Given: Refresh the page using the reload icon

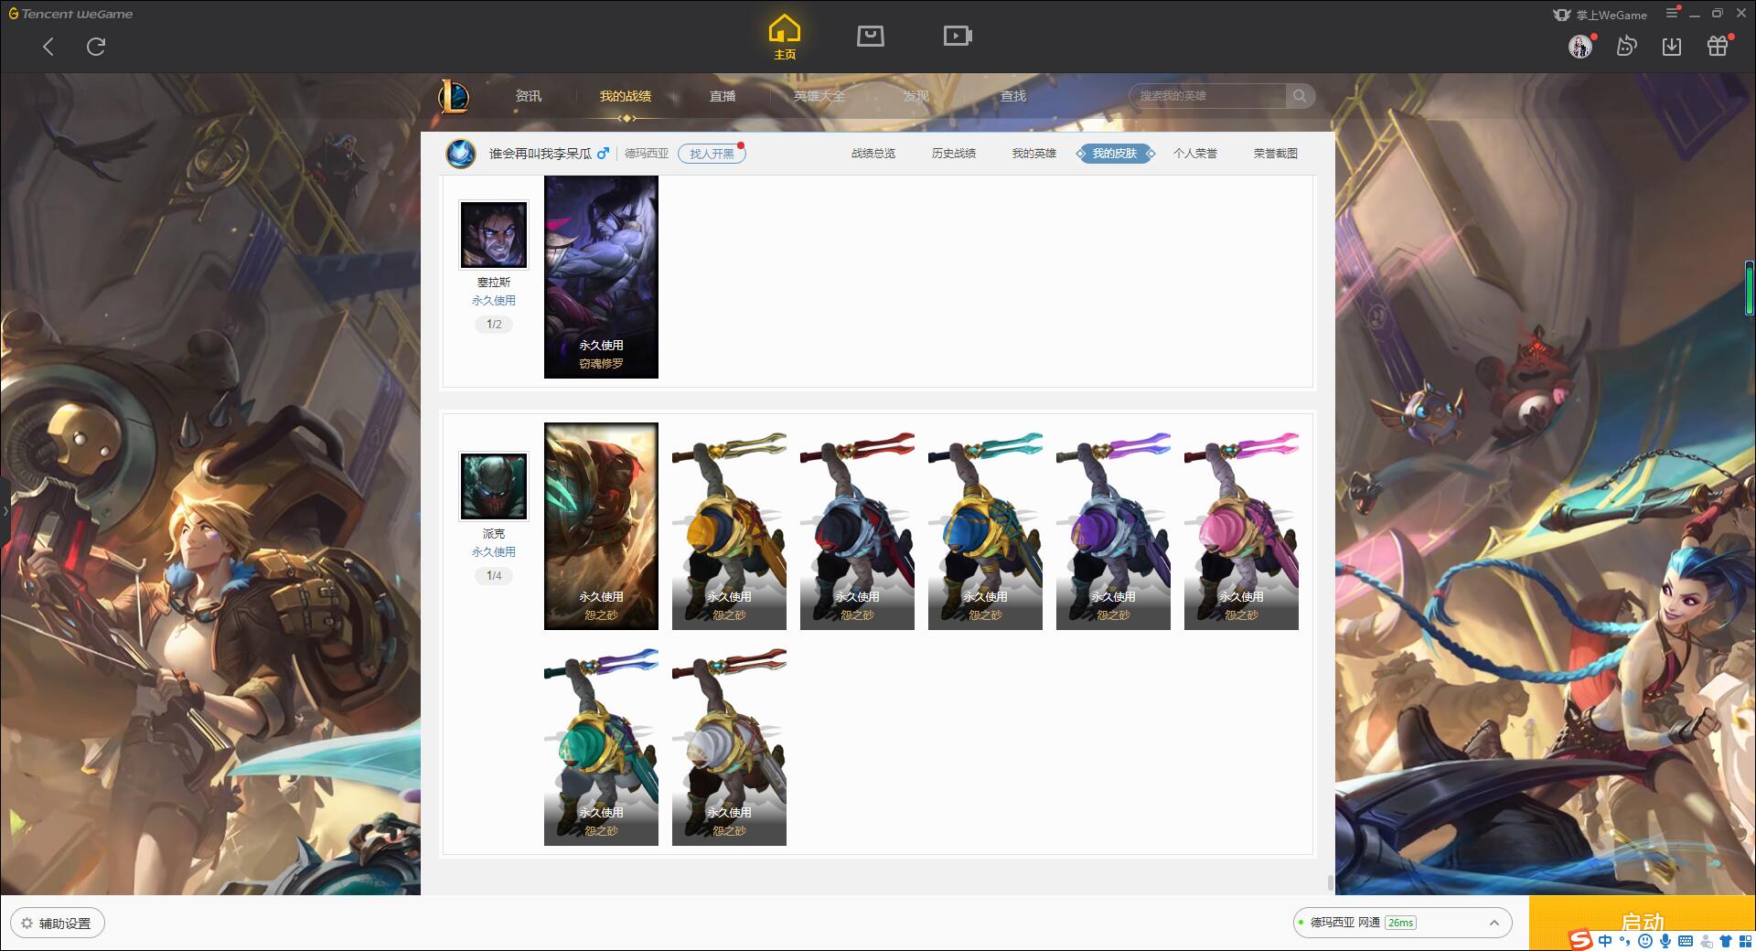Looking at the screenshot, I should tap(96, 47).
